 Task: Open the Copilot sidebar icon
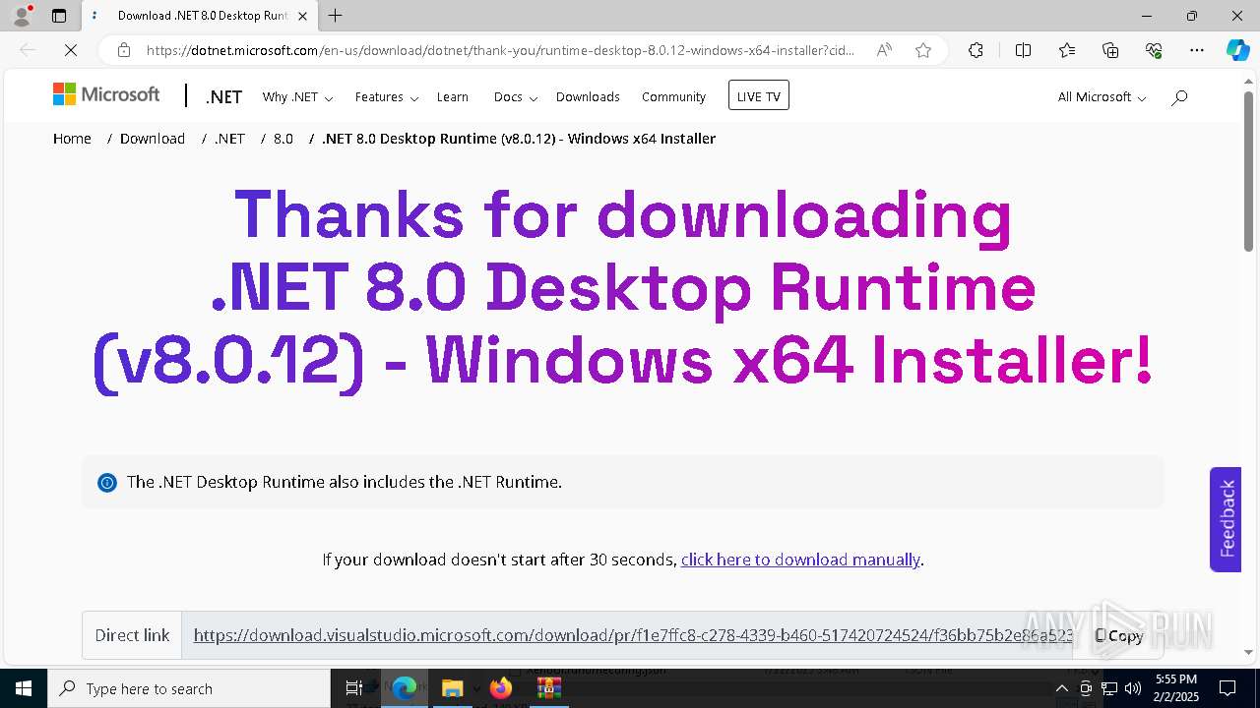pos(1237,50)
